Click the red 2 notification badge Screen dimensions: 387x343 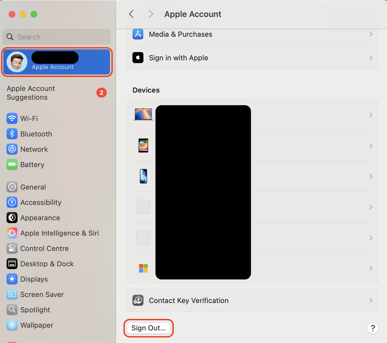coord(102,93)
